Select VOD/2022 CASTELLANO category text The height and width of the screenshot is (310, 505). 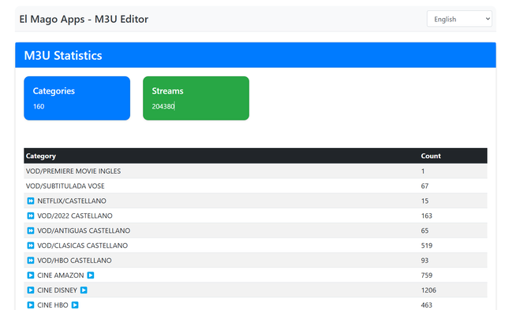pos(75,216)
